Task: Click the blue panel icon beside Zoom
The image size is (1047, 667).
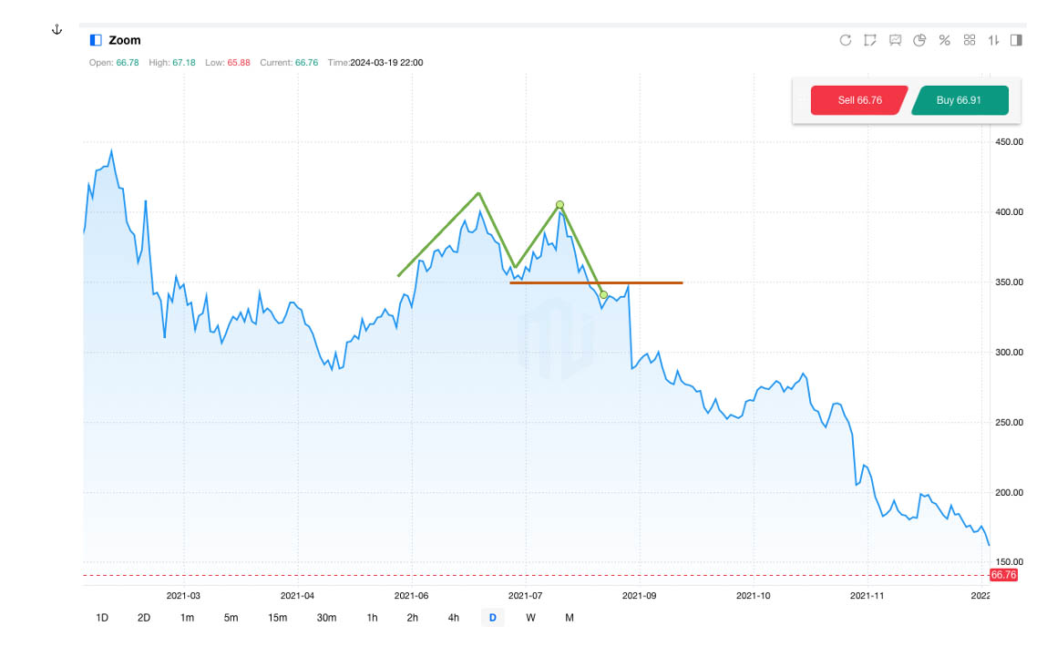Action: (95, 40)
